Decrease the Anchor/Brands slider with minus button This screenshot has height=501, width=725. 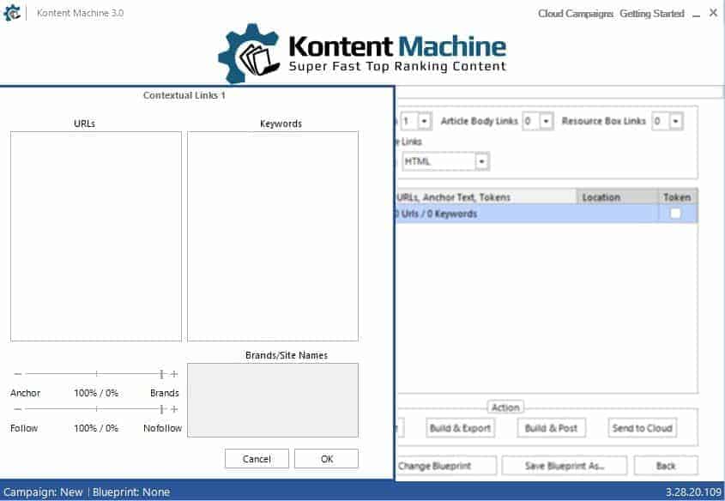[17, 373]
